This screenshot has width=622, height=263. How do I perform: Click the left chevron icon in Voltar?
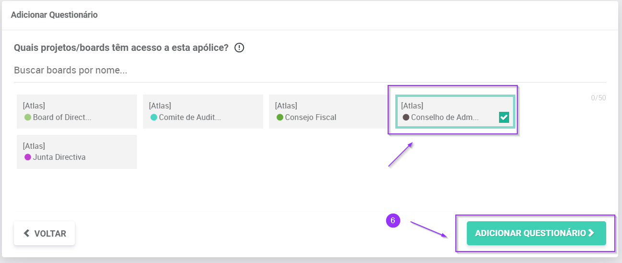tap(26, 234)
